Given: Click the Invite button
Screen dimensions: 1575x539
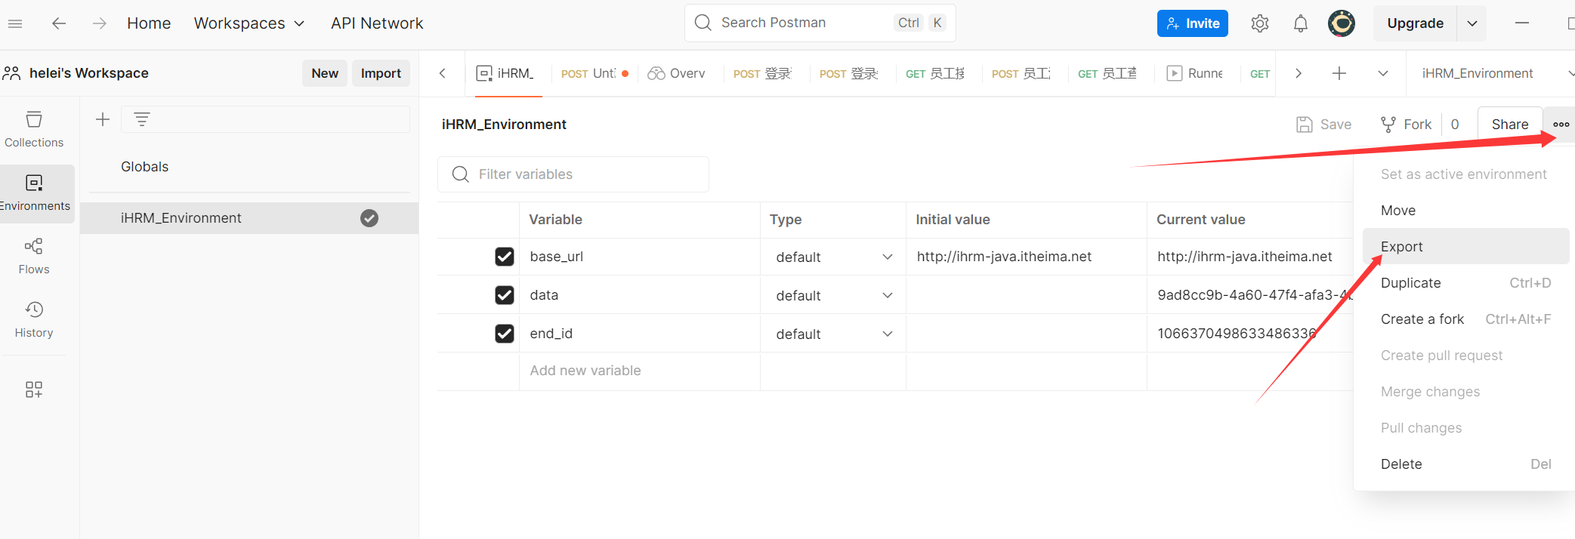Looking at the screenshot, I should [1192, 23].
